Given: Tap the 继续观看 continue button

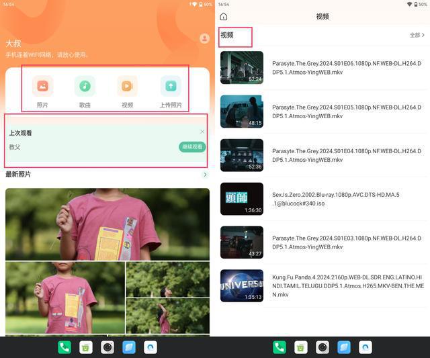Looking at the screenshot, I should point(192,147).
